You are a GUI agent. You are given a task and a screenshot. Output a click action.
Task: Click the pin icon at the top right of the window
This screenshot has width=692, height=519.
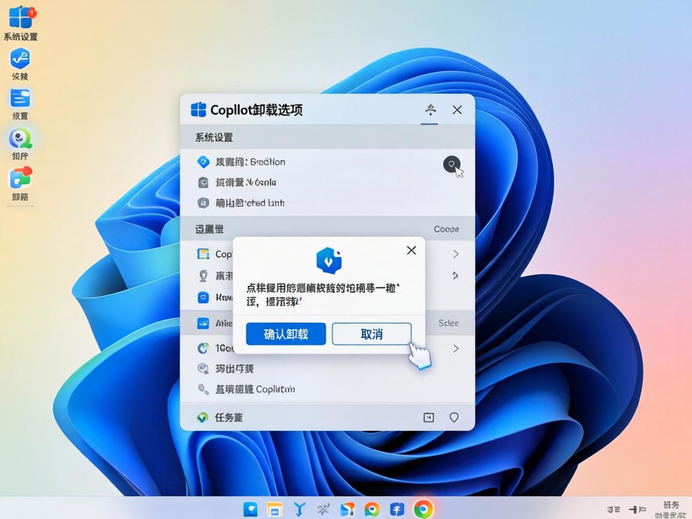click(429, 109)
